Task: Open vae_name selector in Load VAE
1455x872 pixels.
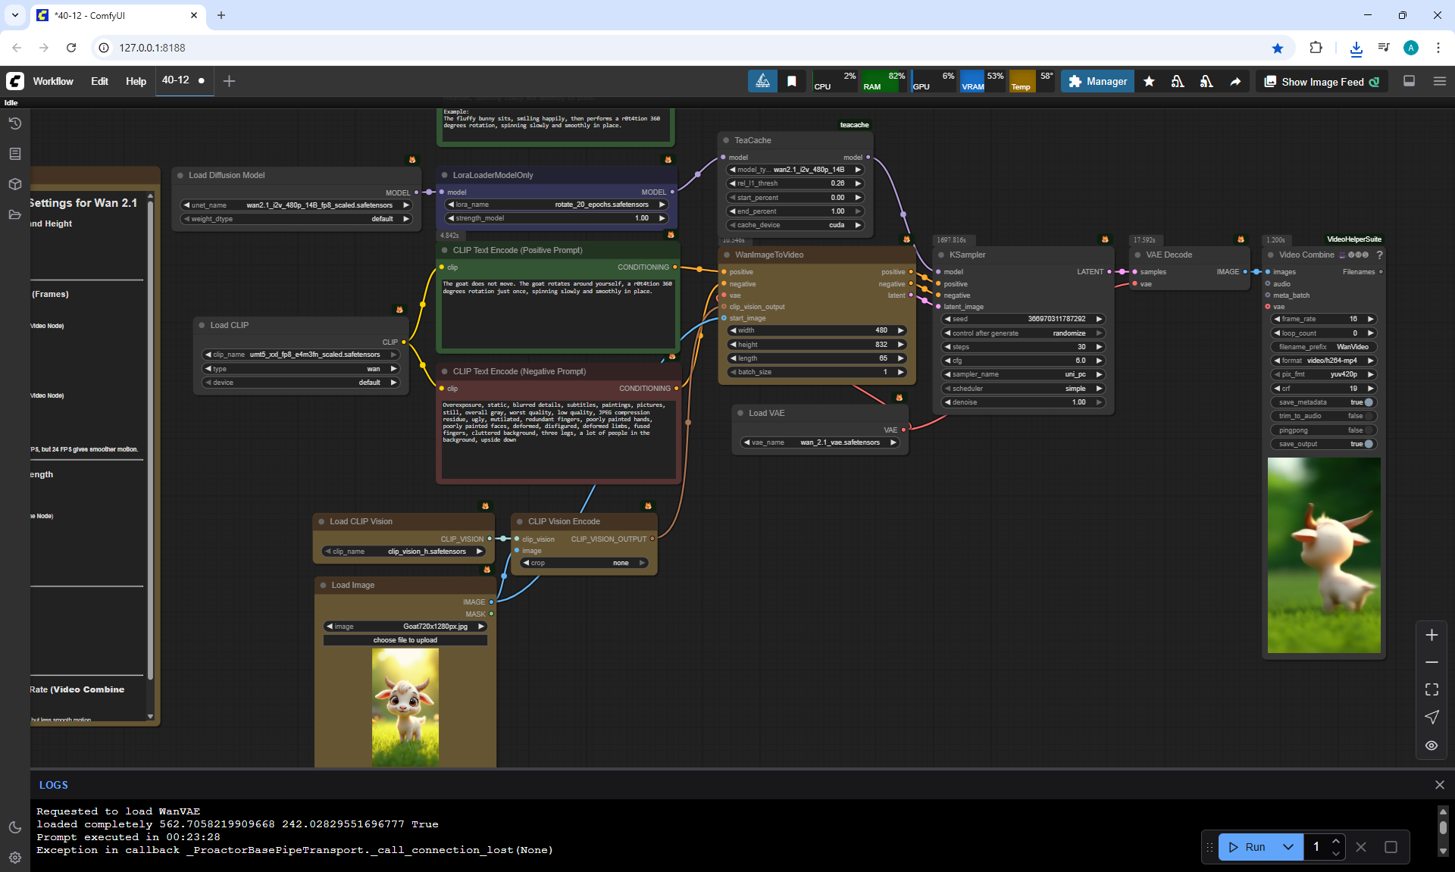Action: tap(819, 442)
